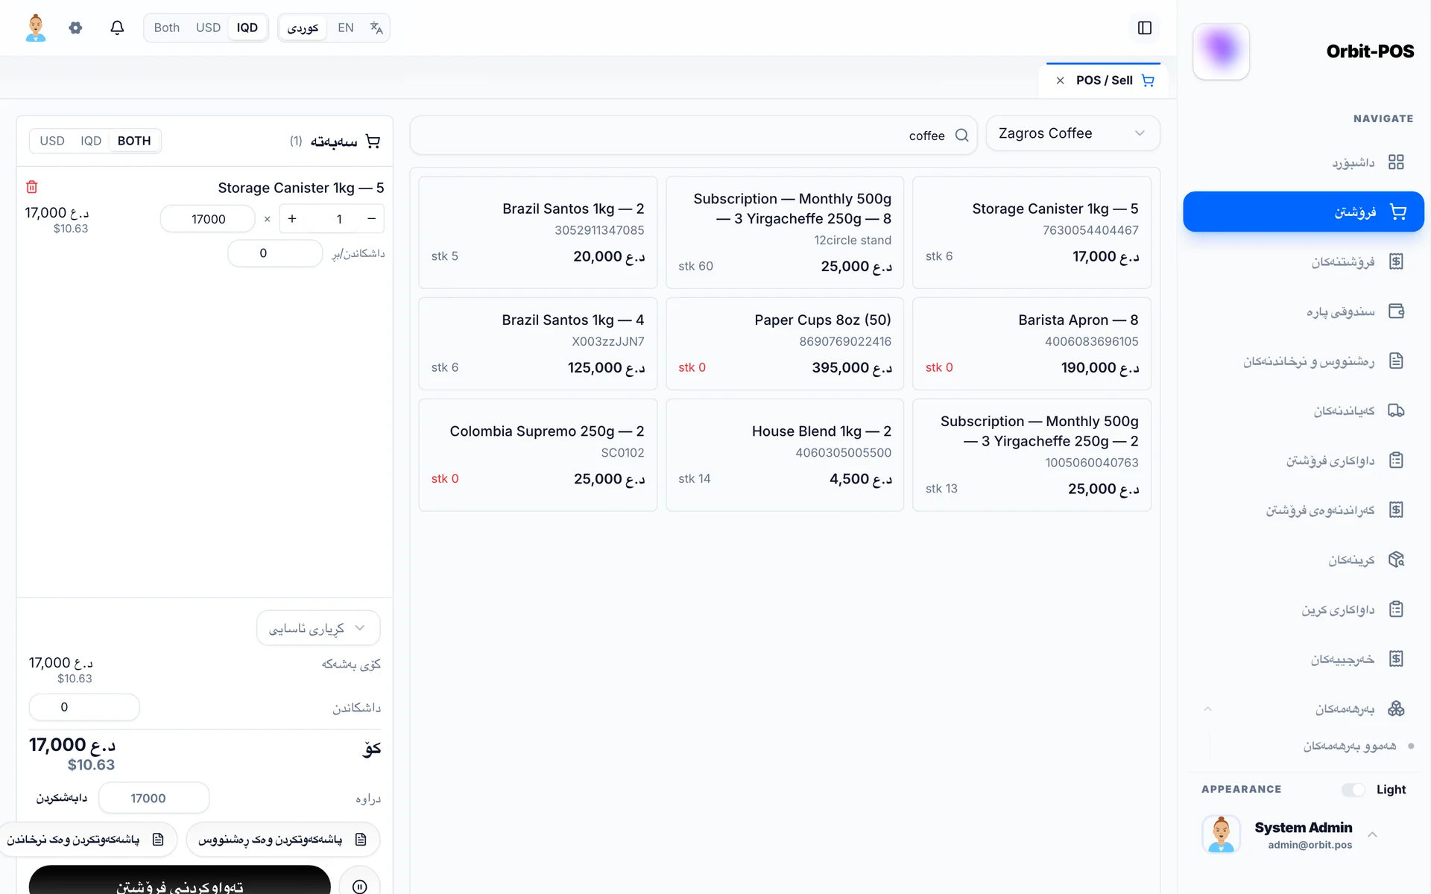Toggle the sidebar panel layout icon
The width and height of the screenshot is (1431, 894).
1145,28
